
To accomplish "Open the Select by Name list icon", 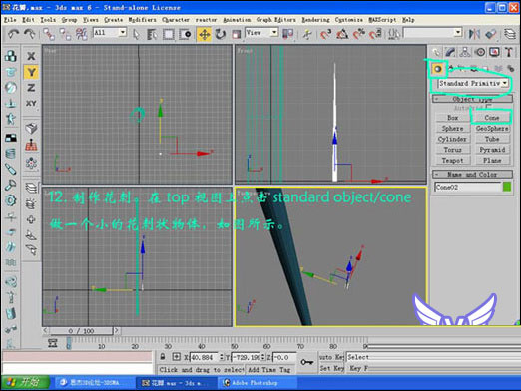I will pyautogui.click(x=152, y=34).
